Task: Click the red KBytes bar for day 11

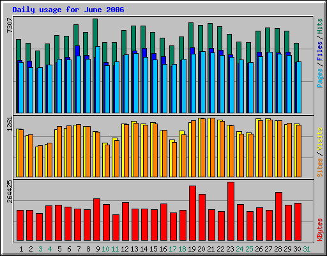Action: [x=116, y=228]
